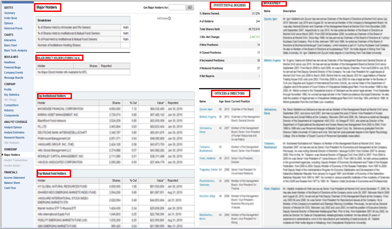Click the % Shares Owned value 21.32%
Screen dimensions: 392x229
[x=256, y=14]
